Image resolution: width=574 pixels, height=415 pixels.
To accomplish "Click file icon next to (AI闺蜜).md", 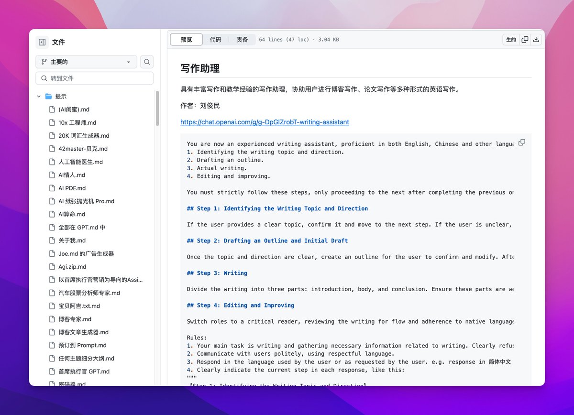I will click(52, 109).
